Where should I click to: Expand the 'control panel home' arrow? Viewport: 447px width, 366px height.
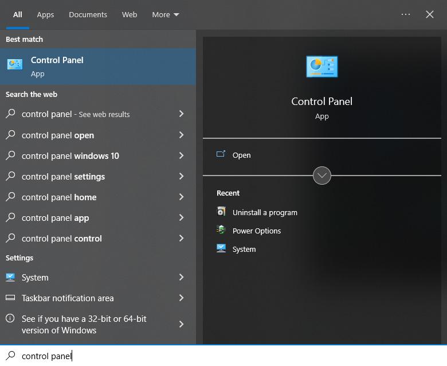point(181,197)
